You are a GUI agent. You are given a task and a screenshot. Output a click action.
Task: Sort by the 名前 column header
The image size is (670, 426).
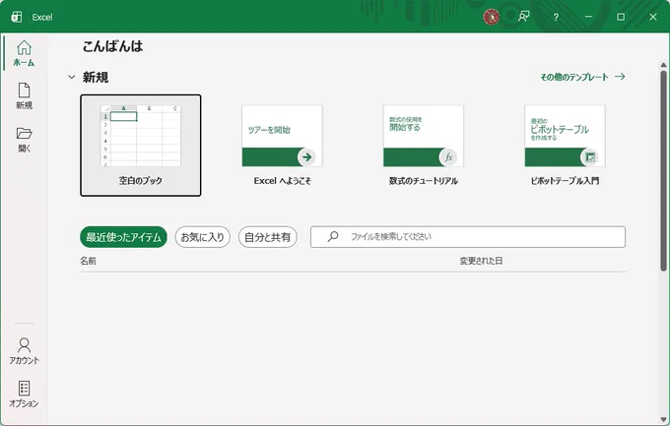88,261
